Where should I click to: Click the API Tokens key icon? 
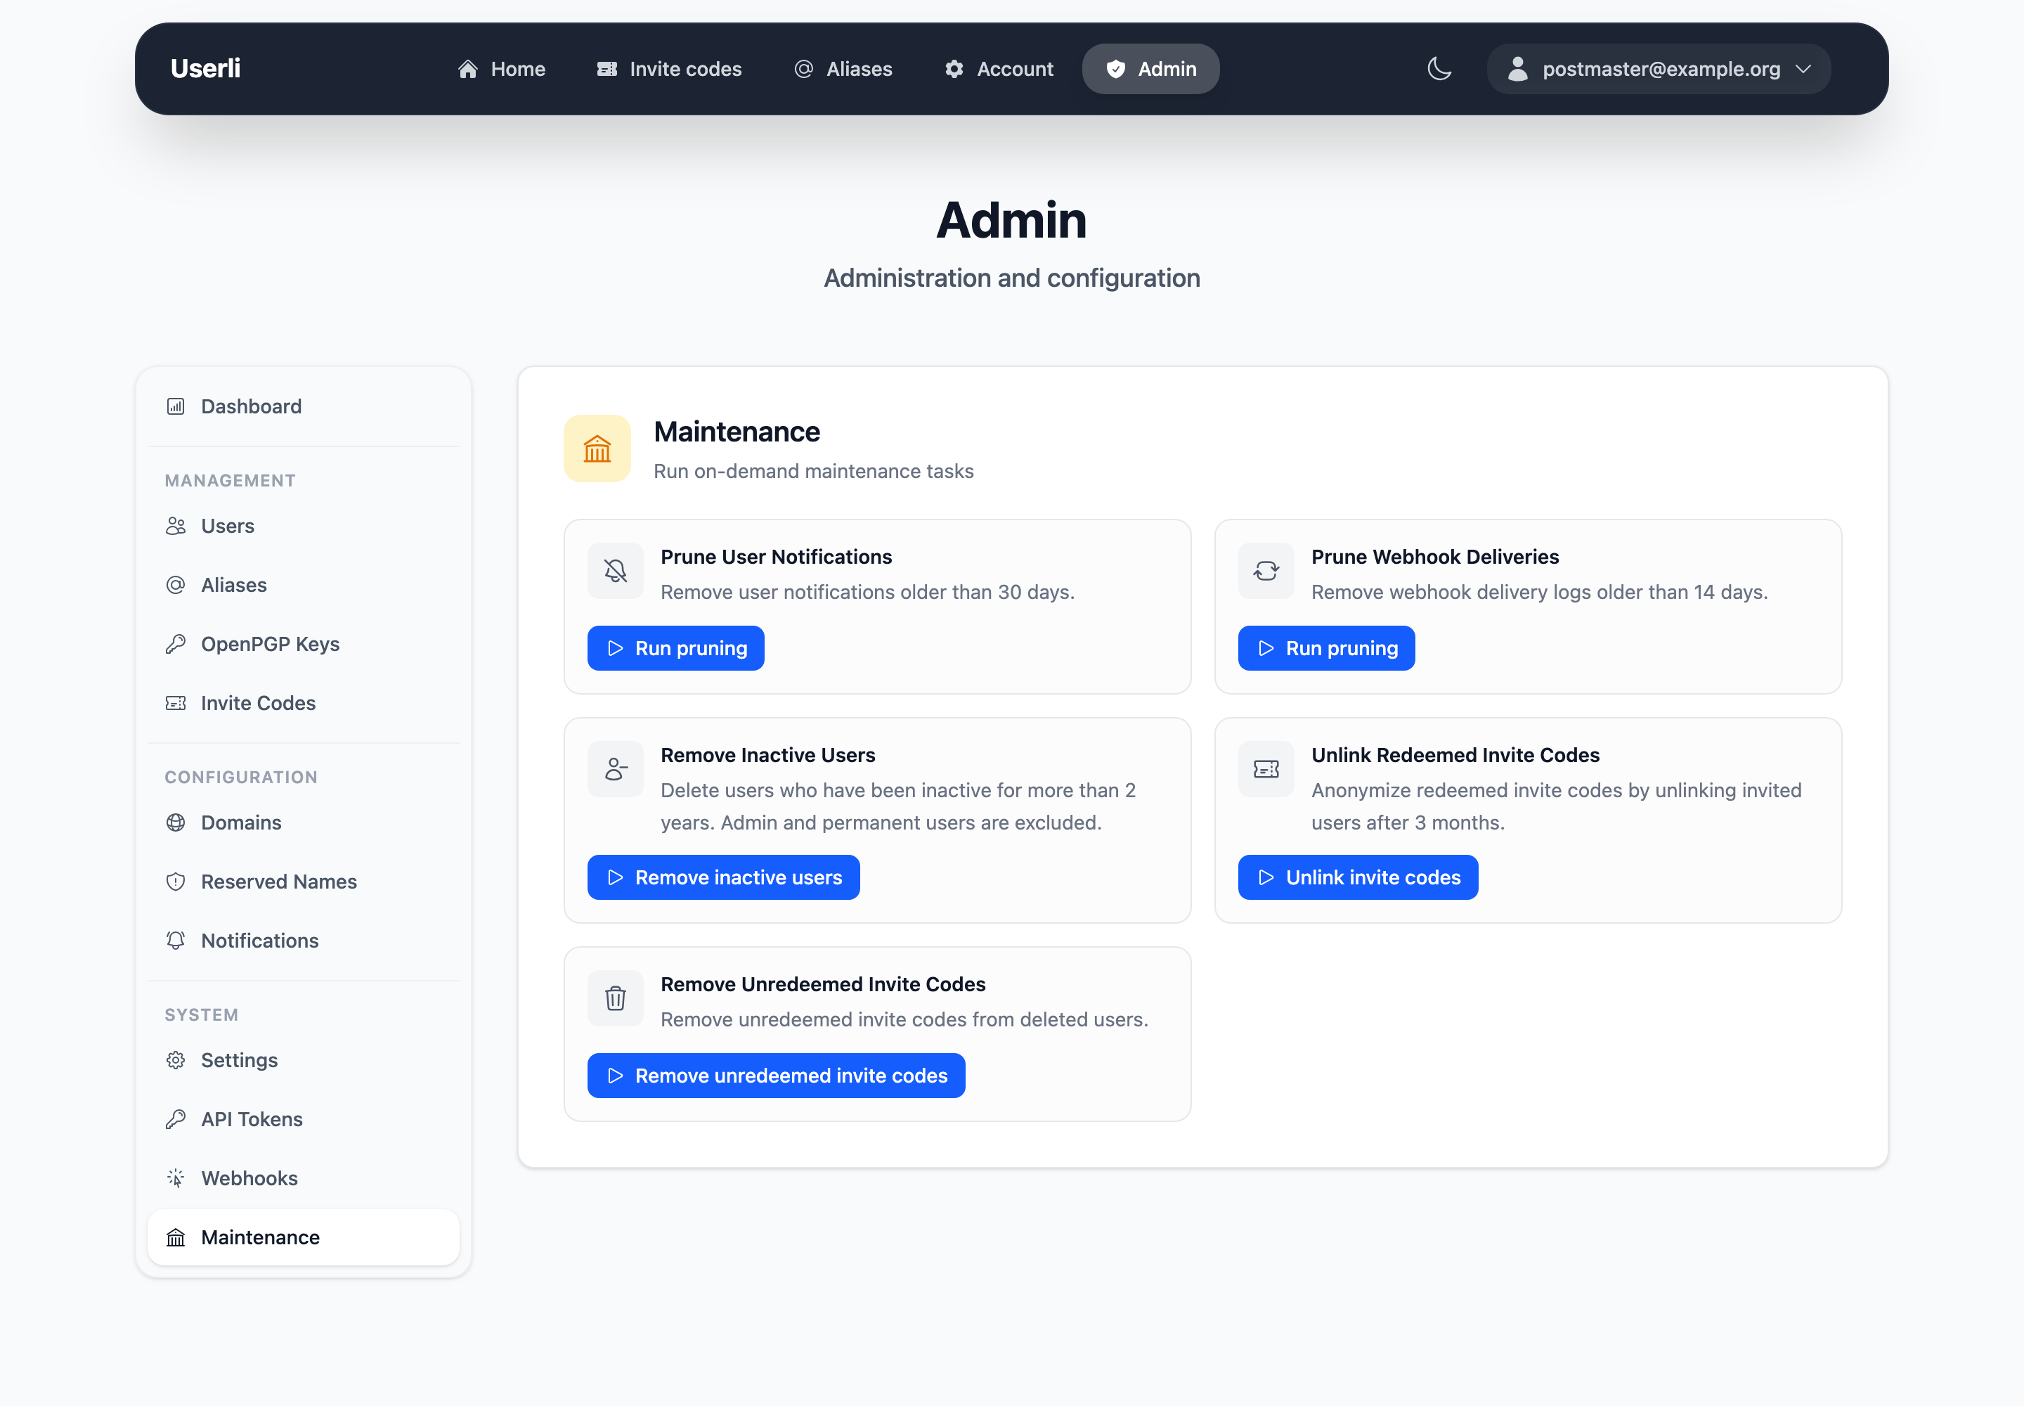(x=176, y=1120)
